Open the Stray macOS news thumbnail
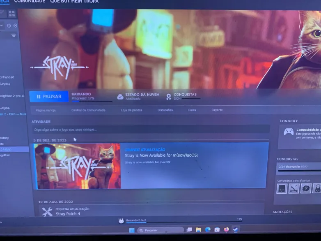The image size is (321, 241). click(x=78, y=166)
